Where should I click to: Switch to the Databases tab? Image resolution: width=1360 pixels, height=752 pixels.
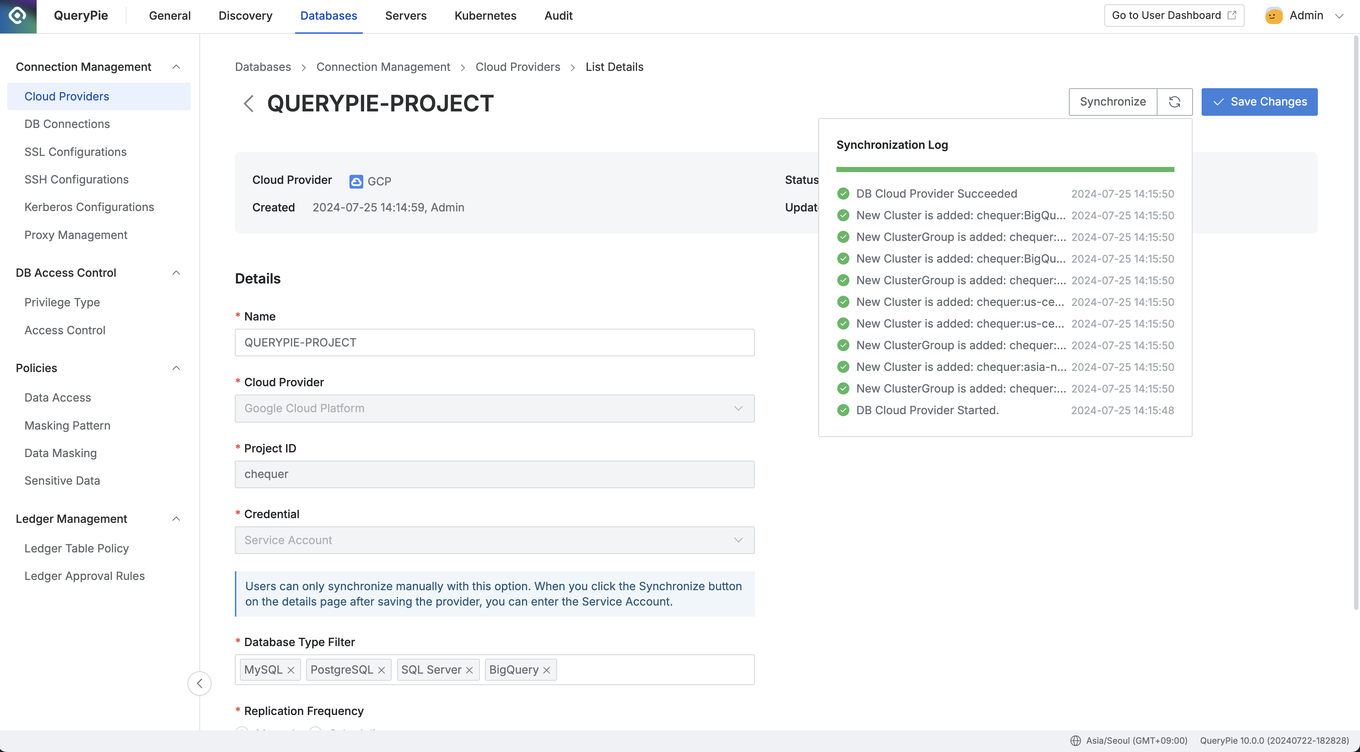[x=329, y=16]
